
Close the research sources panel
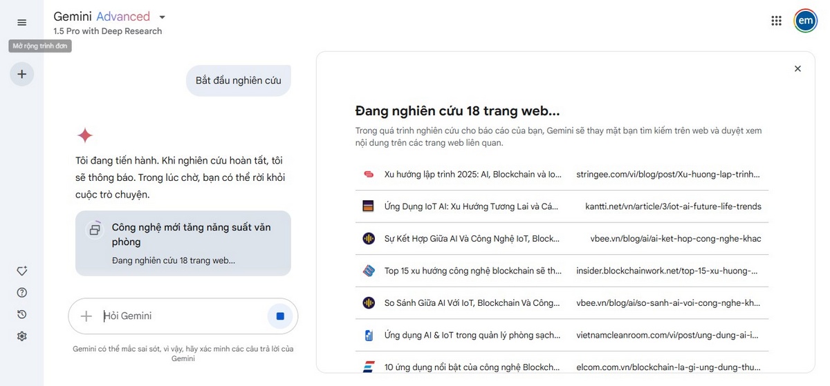[x=797, y=68]
